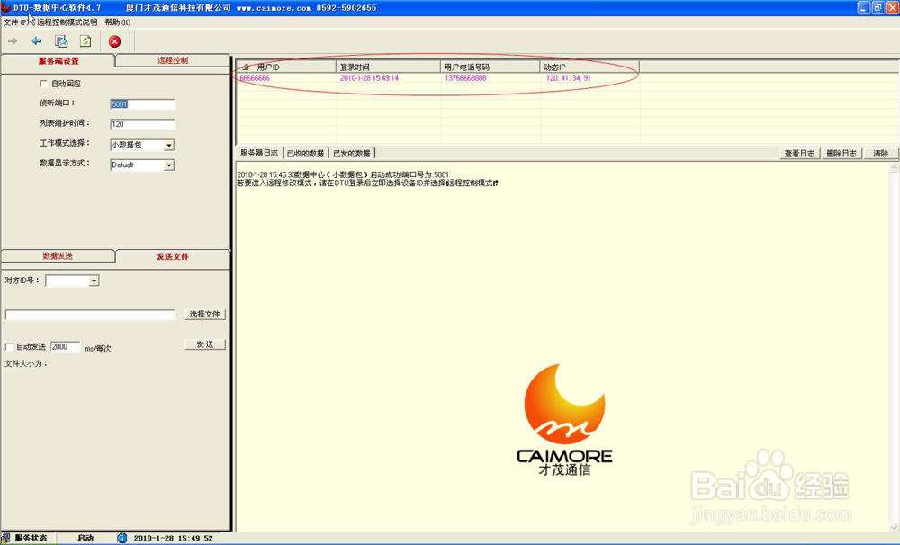Click the 选择文件 button
This screenshot has height=545, width=900.
tap(205, 315)
